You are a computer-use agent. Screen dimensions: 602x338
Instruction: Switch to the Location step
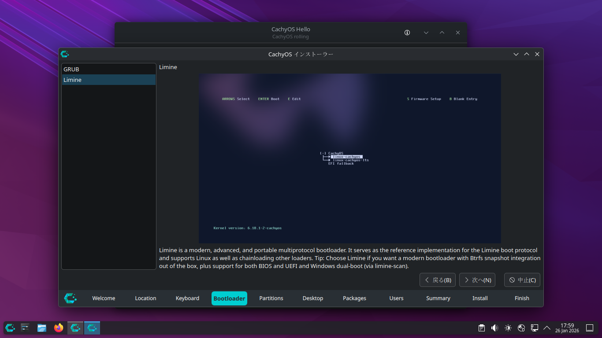click(x=145, y=298)
